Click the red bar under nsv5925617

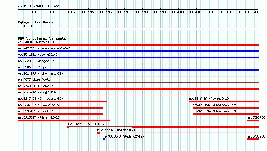click(x=64, y=120)
